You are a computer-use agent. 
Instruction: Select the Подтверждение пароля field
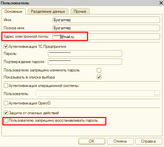coord(85,61)
